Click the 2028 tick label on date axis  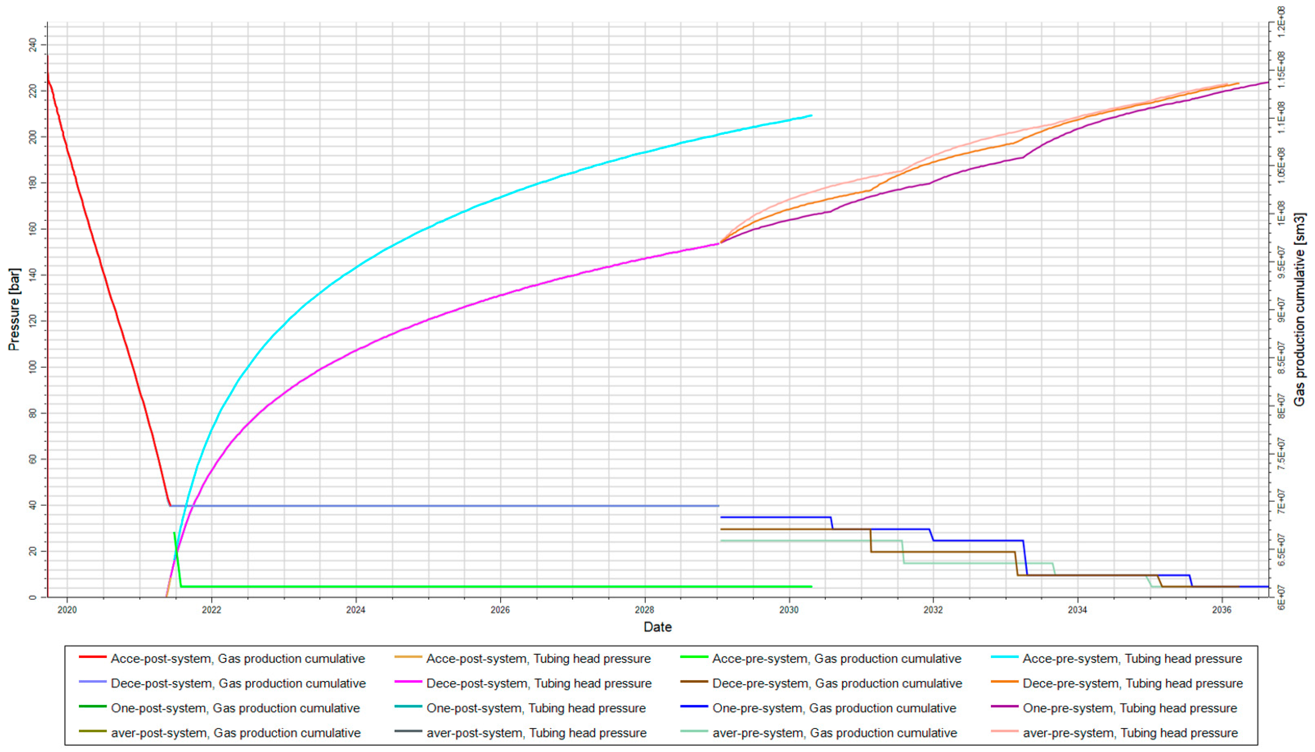pos(644,610)
